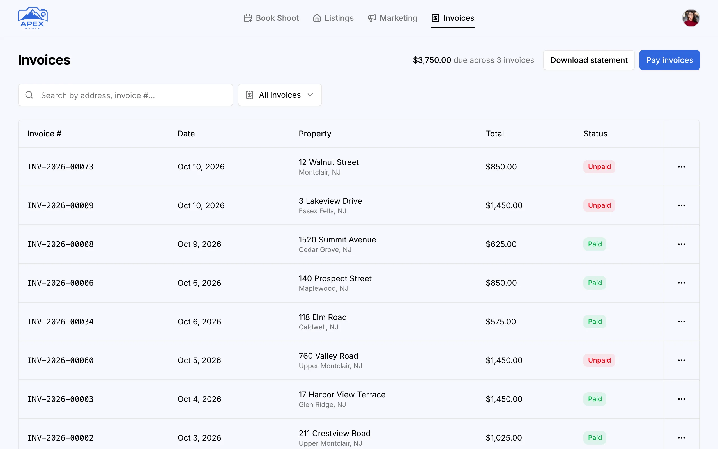Click the Download statement button
This screenshot has height=449, width=718.
[589, 60]
